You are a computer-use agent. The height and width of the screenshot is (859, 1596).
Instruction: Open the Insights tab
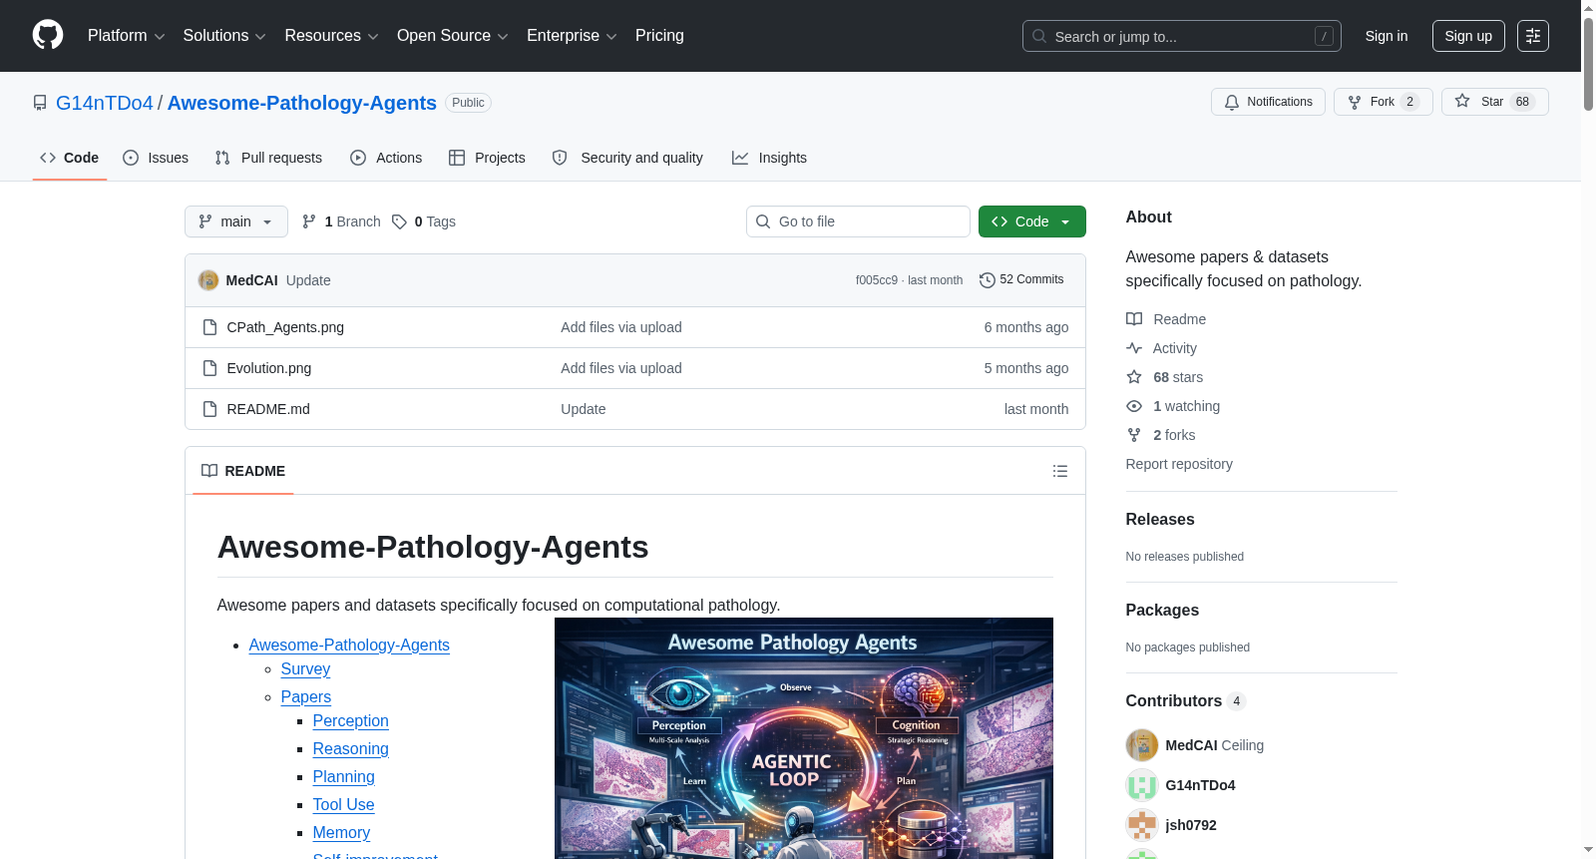coord(769,158)
